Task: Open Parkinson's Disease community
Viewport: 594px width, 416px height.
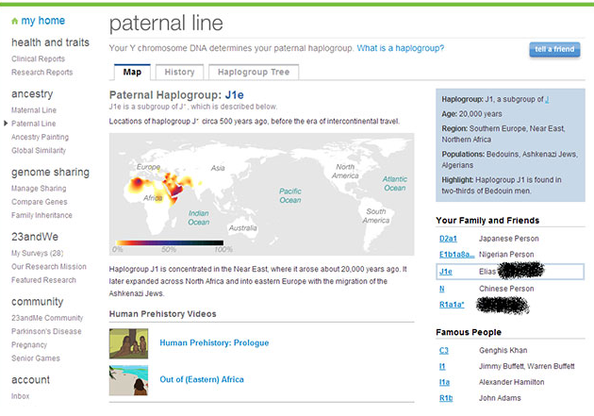Action: pos(46,331)
